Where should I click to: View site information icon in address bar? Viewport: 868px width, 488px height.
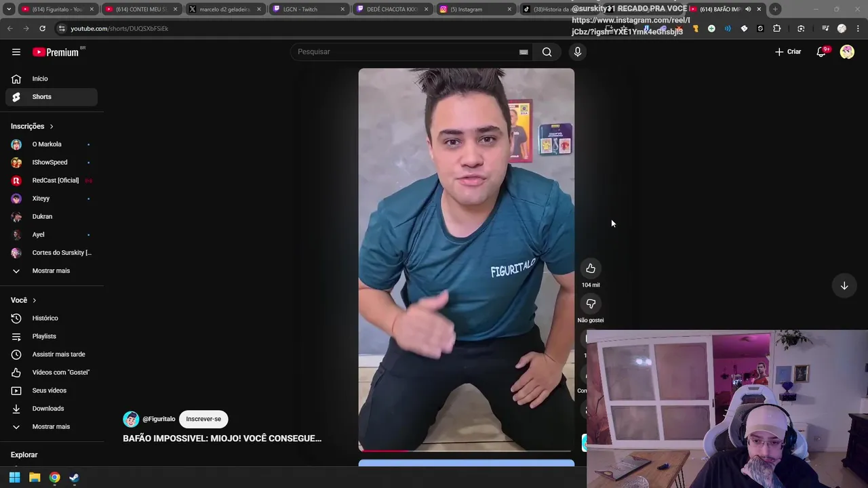pyautogui.click(x=62, y=28)
